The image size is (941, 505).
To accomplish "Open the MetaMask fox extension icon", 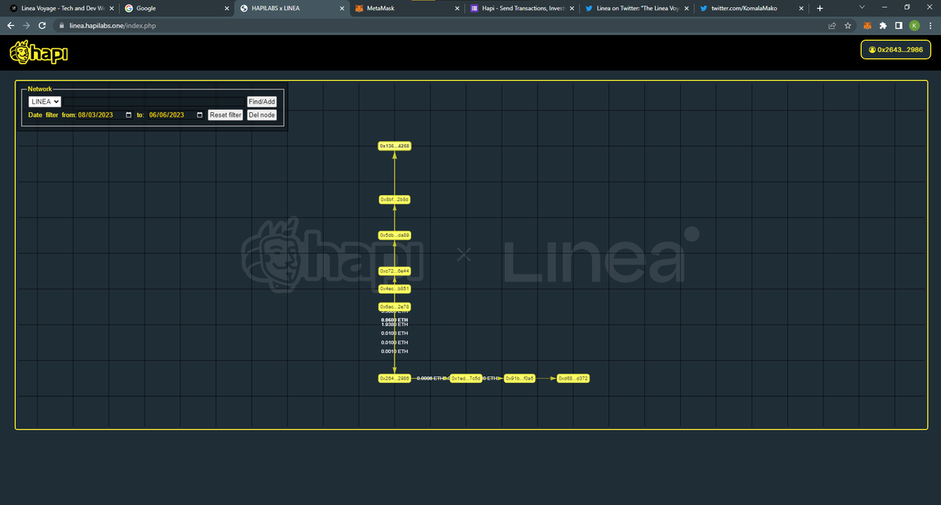I will tap(868, 25).
